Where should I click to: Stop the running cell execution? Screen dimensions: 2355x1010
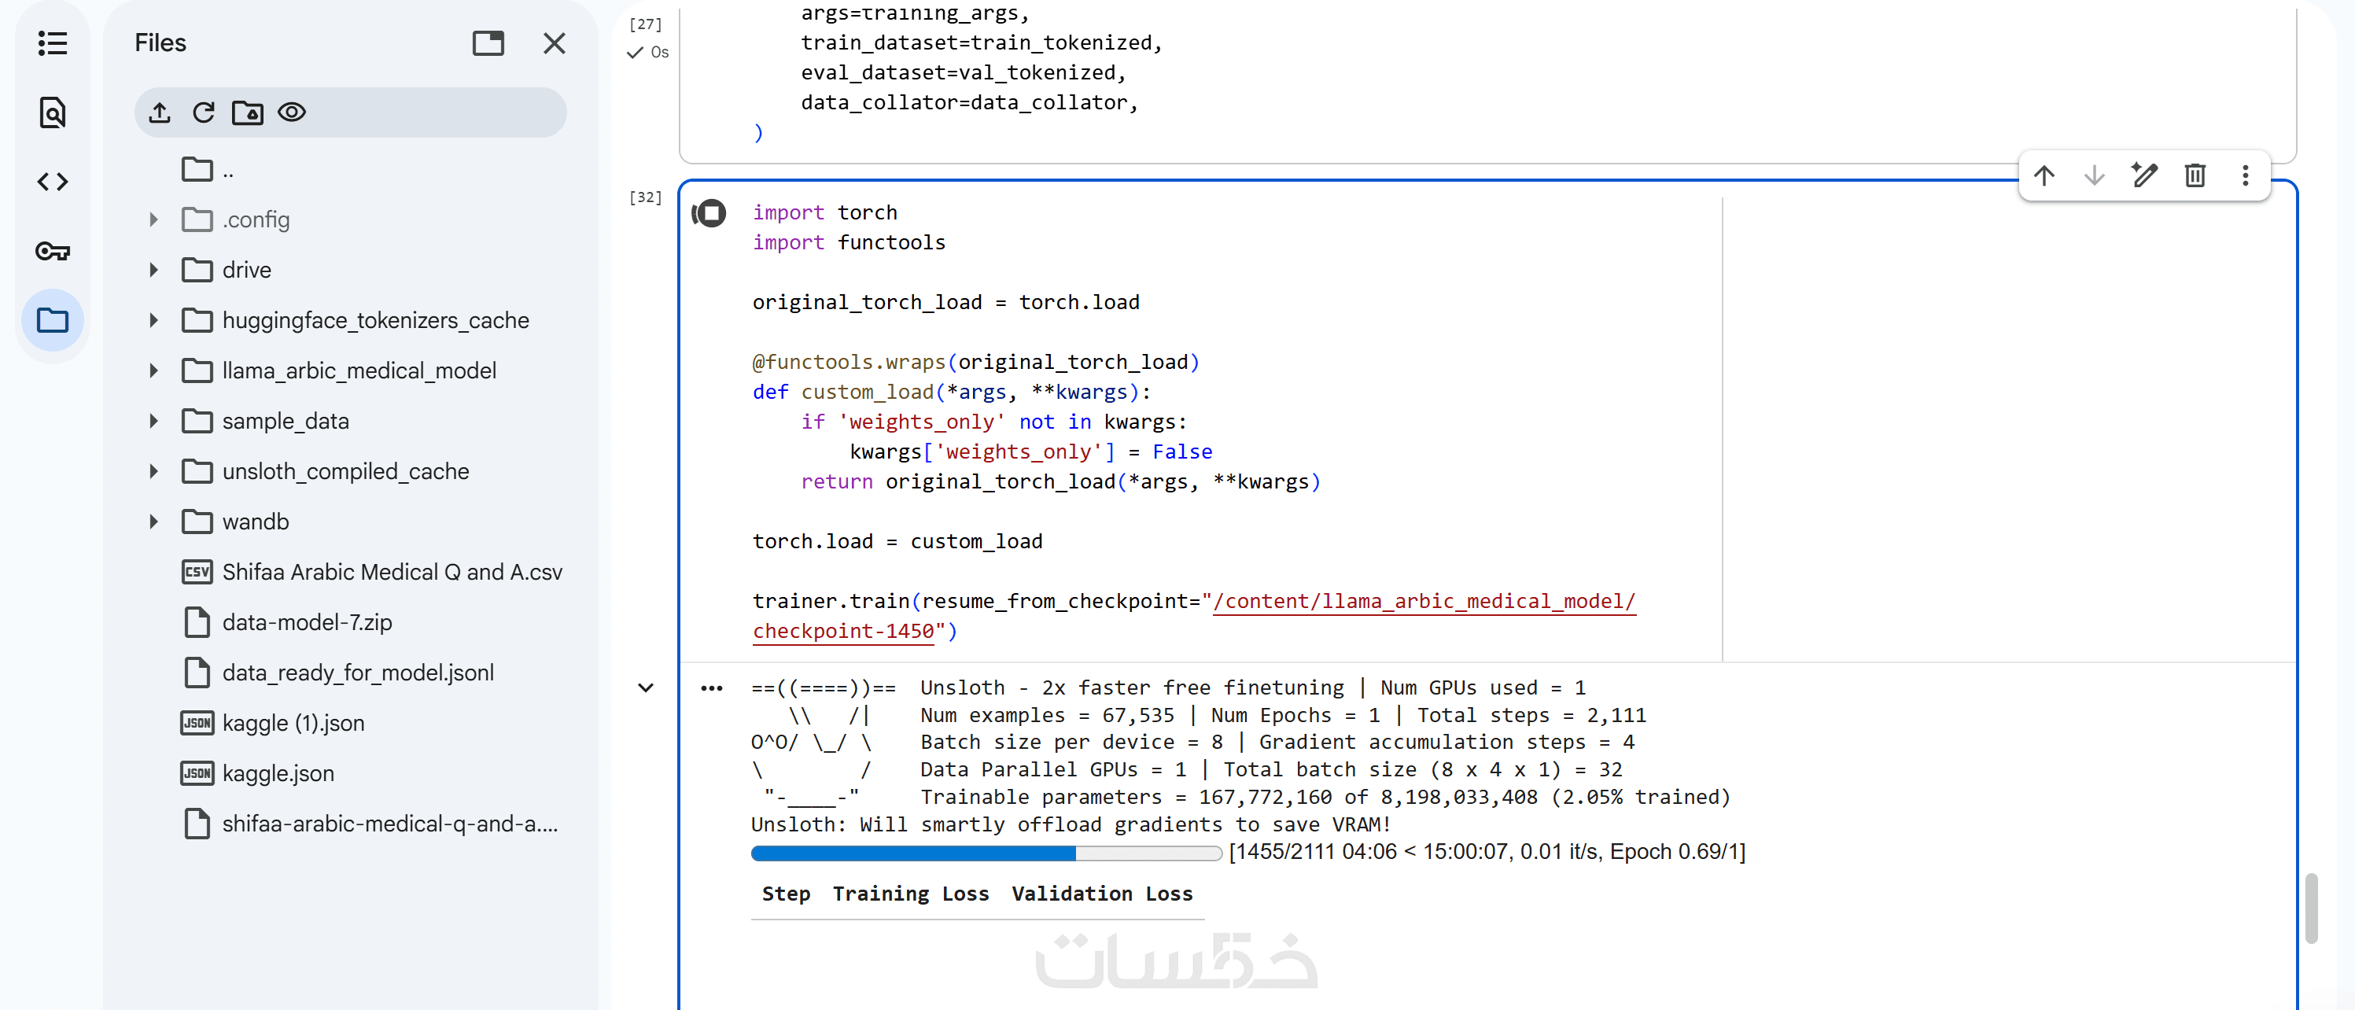709,213
